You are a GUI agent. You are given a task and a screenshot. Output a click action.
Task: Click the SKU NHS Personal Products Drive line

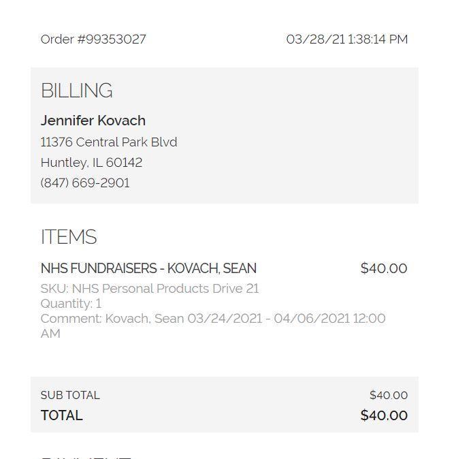pos(150,289)
